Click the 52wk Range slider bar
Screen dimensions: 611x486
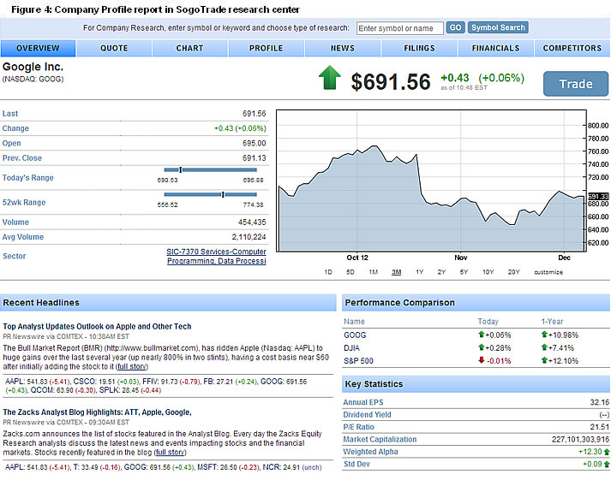(211, 194)
